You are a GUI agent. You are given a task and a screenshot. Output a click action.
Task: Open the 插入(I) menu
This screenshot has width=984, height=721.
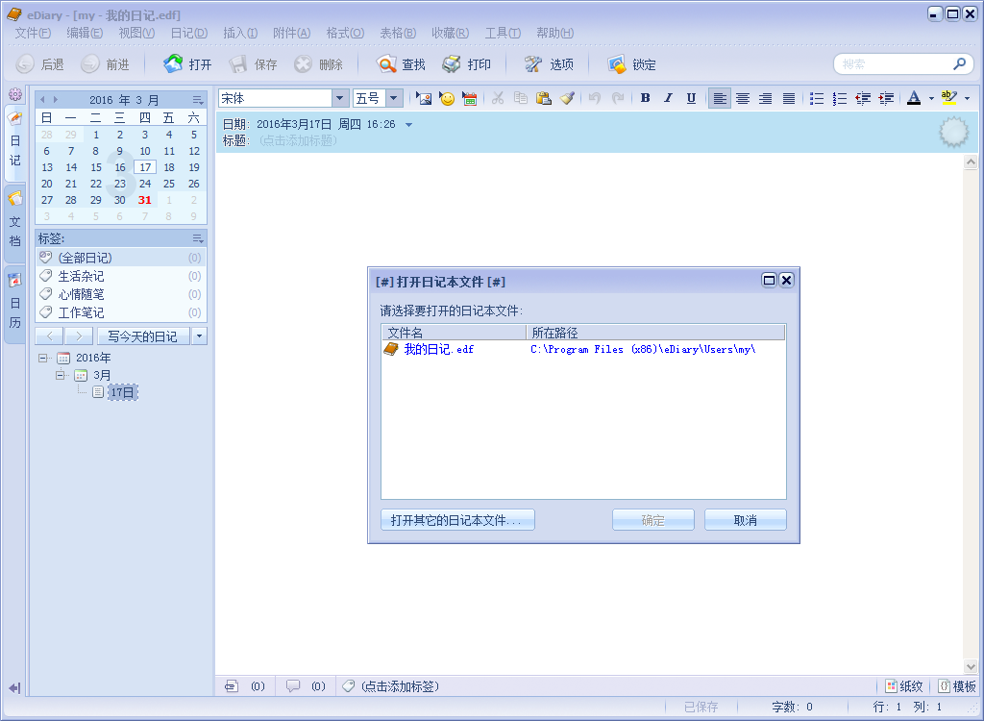pyautogui.click(x=240, y=33)
